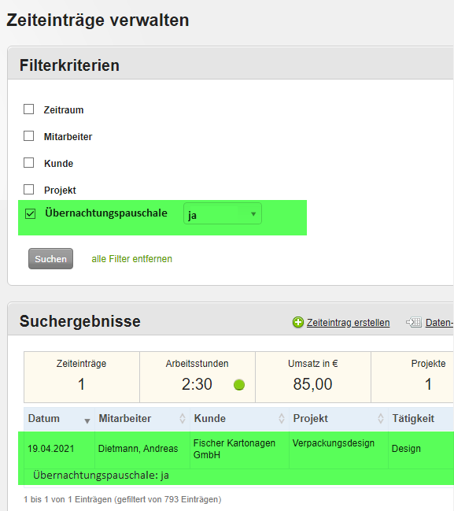Click the Fischer Kartonagen GmbH customer cell
This screenshot has width=454, height=511.
[x=234, y=449]
